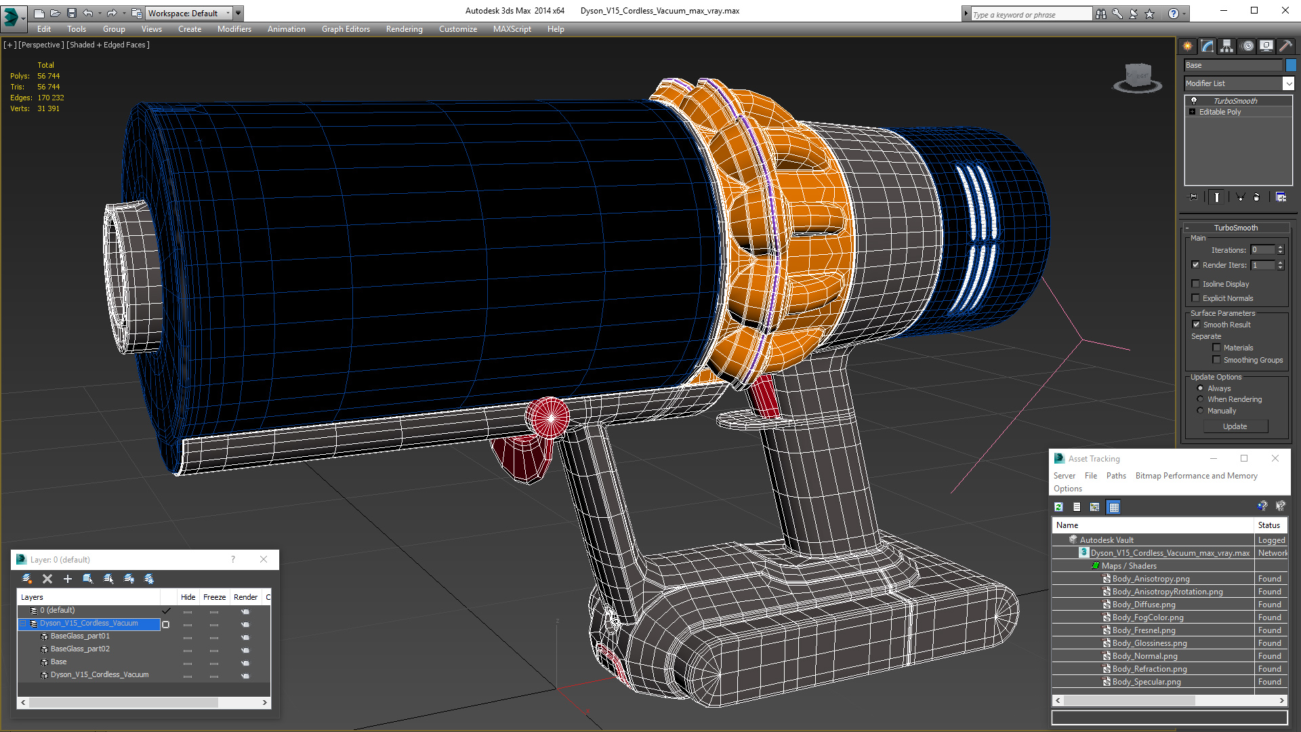This screenshot has height=732, width=1301.
Task: Click Create New Layer icon in Layer dialog
Action: [27, 579]
